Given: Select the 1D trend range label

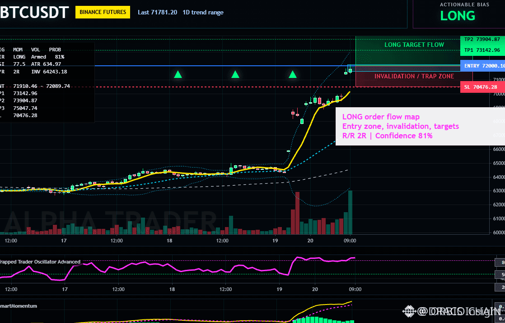Looking at the screenshot, I should pyautogui.click(x=203, y=13).
